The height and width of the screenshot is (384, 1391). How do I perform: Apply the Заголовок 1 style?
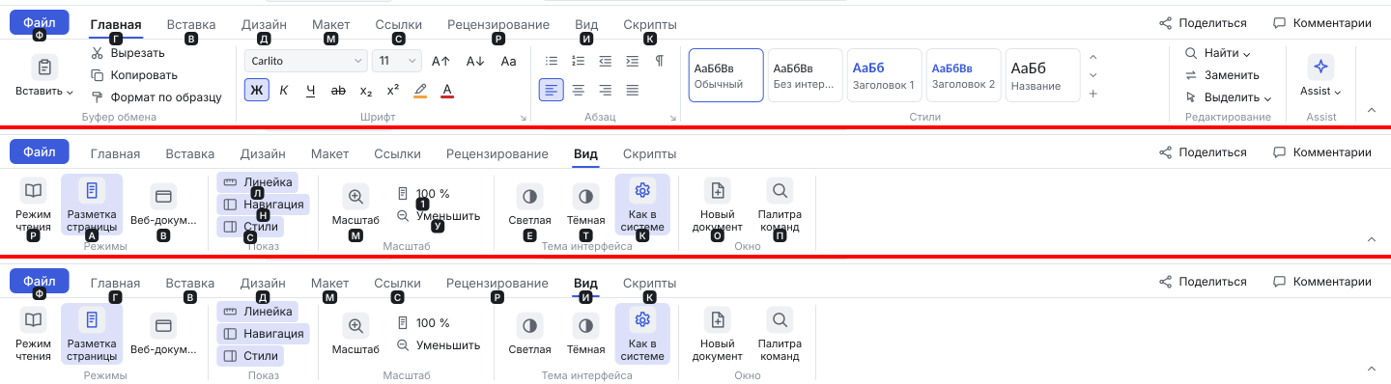885,75
